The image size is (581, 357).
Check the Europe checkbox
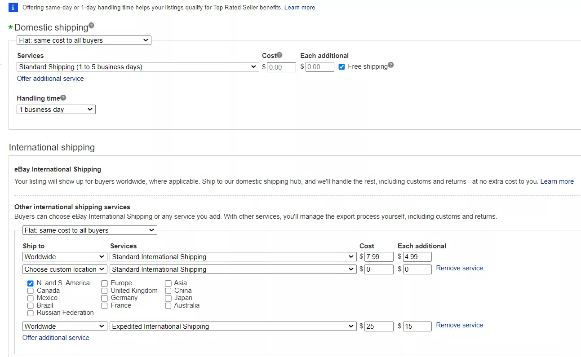(x=104, y=283)
